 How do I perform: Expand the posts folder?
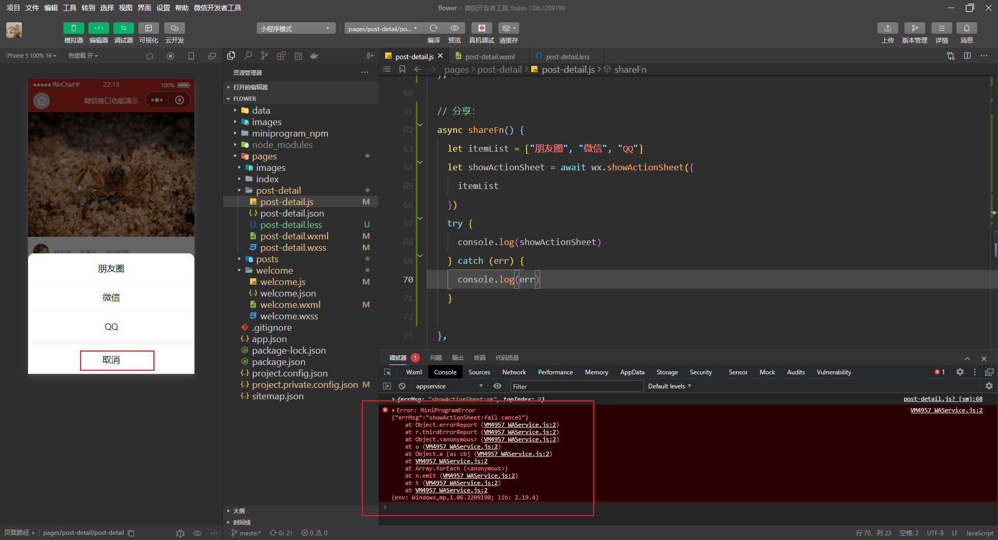coord(300,259)
